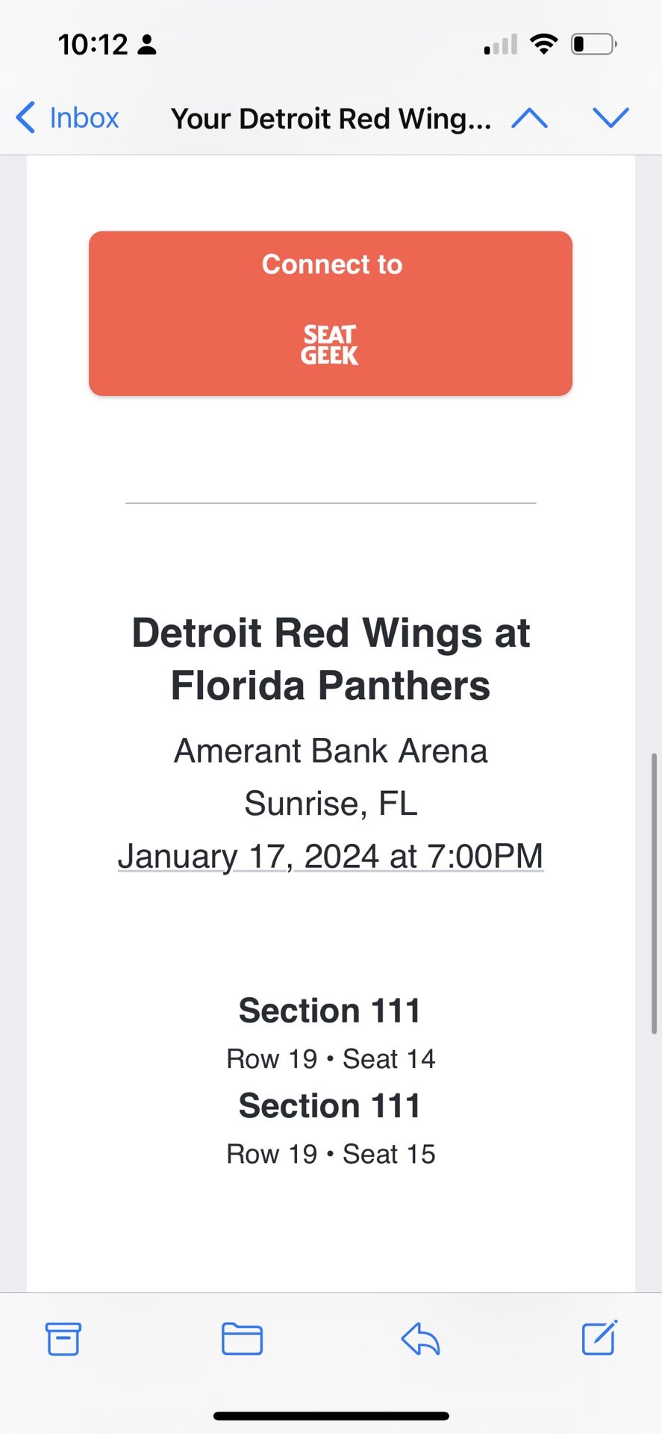Screen dimensions: 662x1434
Task: Tap the January 17, 2024 date link
Action: point(331,856)
